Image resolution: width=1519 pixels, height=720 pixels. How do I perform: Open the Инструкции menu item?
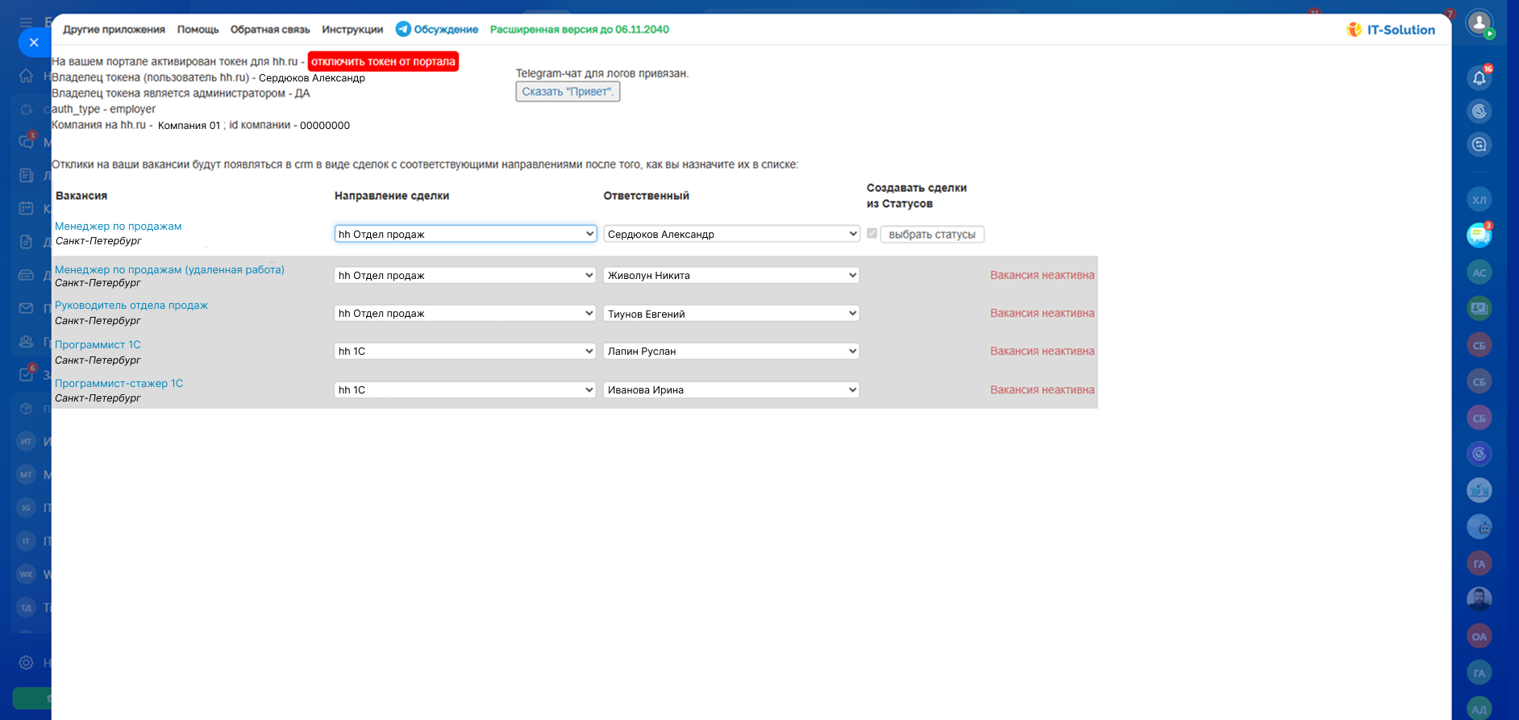click(x=352, y=30)
